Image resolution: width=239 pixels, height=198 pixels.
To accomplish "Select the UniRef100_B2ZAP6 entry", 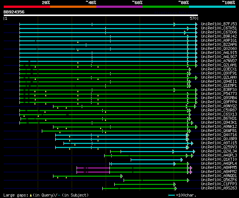I will pyautogui.click(x=219, y=45).
